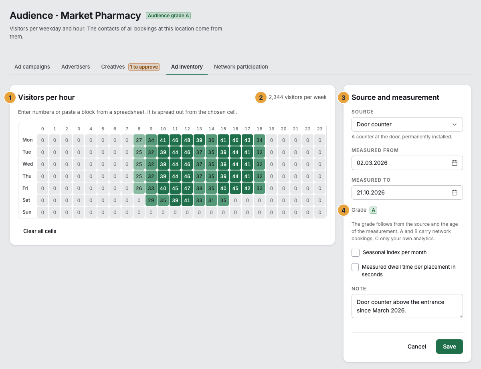
Task: Cancel the source and measurement changes
Action: coord(417,347)
